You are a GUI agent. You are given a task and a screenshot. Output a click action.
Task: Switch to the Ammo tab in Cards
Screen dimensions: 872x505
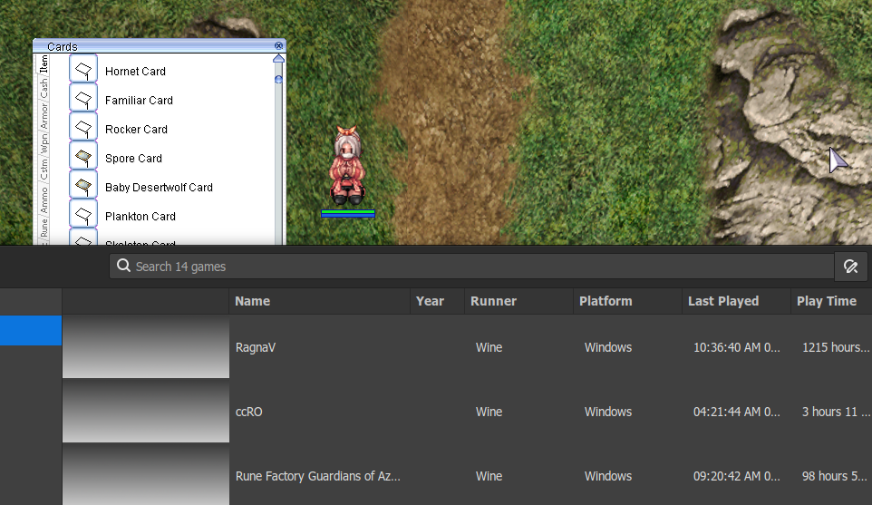pyautogui.click(x=44, y=200)
